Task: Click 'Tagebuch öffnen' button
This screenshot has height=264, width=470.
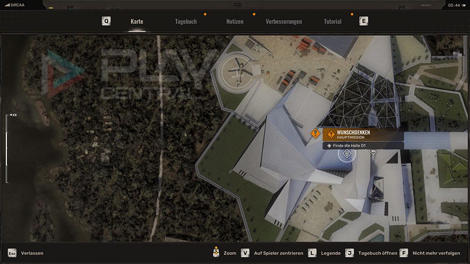Action: (x=370, y=253)
